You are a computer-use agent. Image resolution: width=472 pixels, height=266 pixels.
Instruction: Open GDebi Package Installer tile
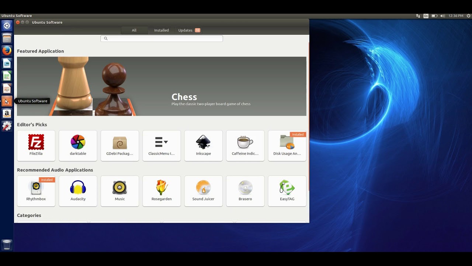(120, 146)
